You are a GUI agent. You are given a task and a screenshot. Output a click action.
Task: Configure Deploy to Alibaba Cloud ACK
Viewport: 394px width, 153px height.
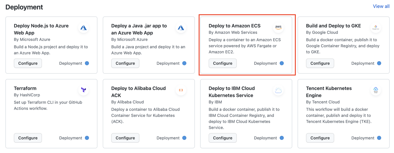pos(125,138)
